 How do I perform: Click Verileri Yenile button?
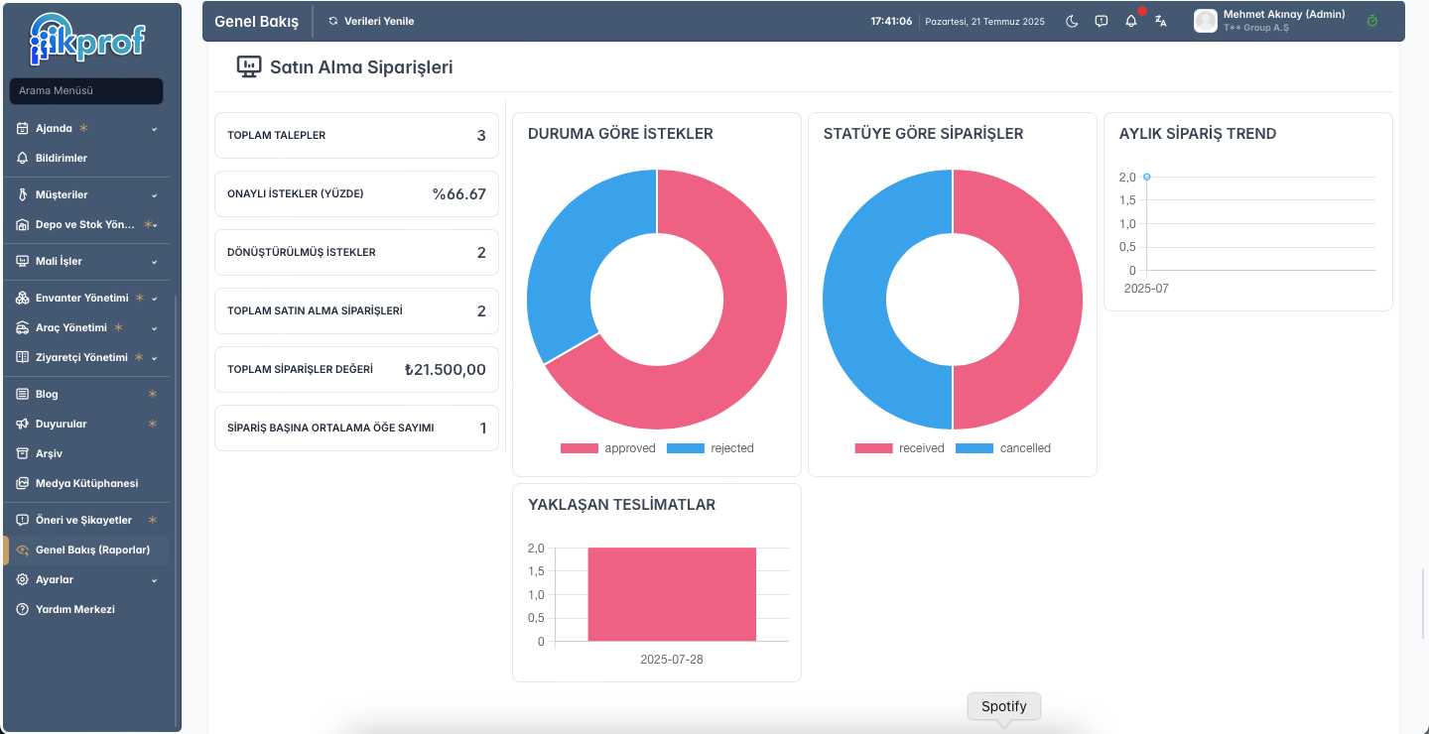(x=371, y=21)
